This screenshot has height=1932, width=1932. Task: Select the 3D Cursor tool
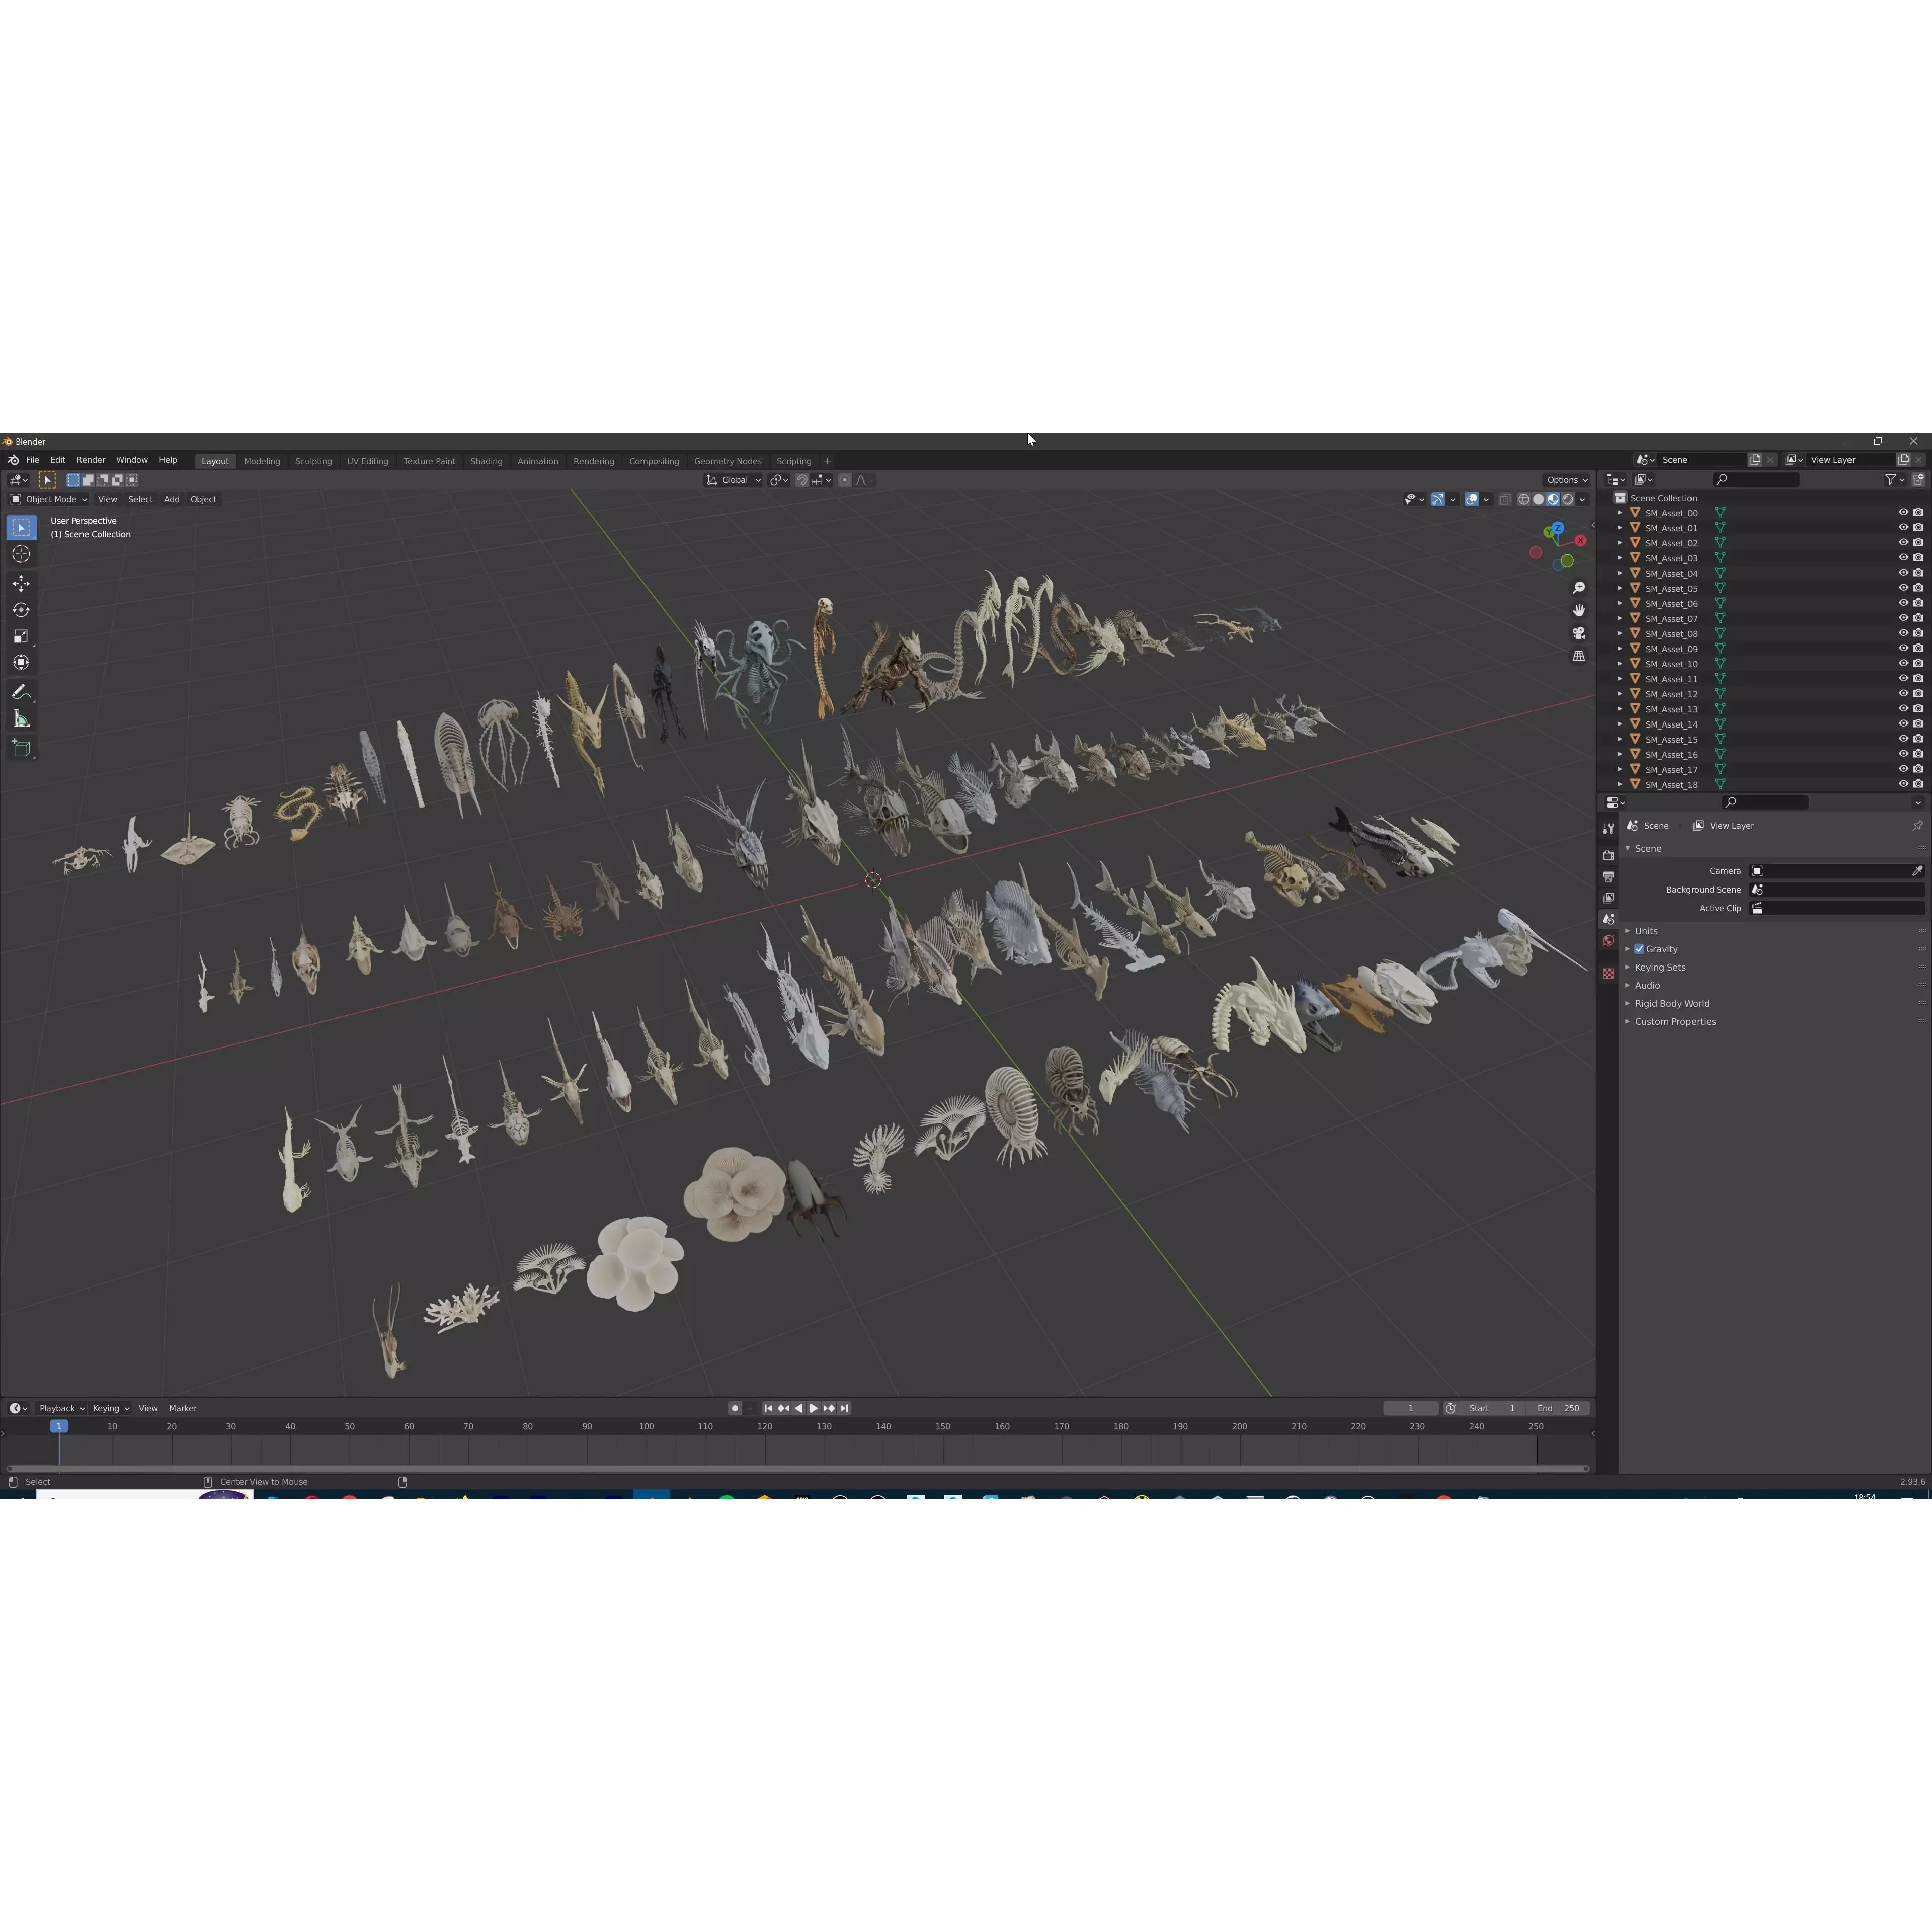21,554
